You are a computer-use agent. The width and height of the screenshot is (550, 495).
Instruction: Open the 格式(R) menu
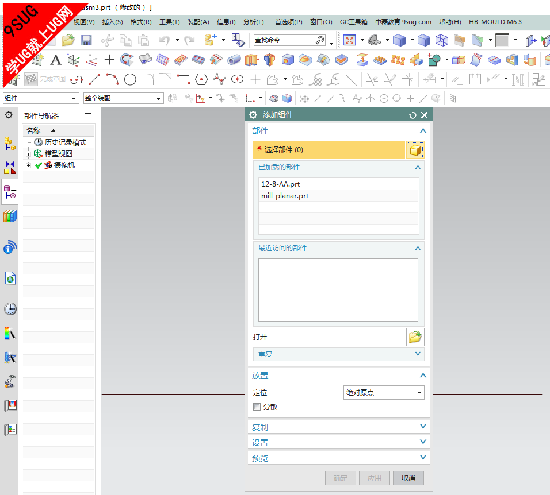[141, 22]
